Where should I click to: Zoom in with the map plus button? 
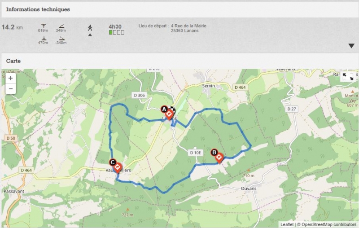[10, 78]
